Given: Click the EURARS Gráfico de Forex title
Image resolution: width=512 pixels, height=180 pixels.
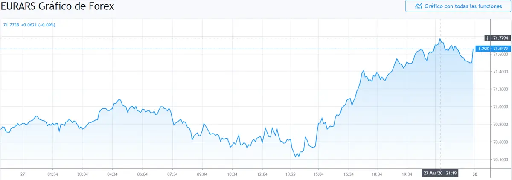Looking at the screenshot, I should click(57, 7).
